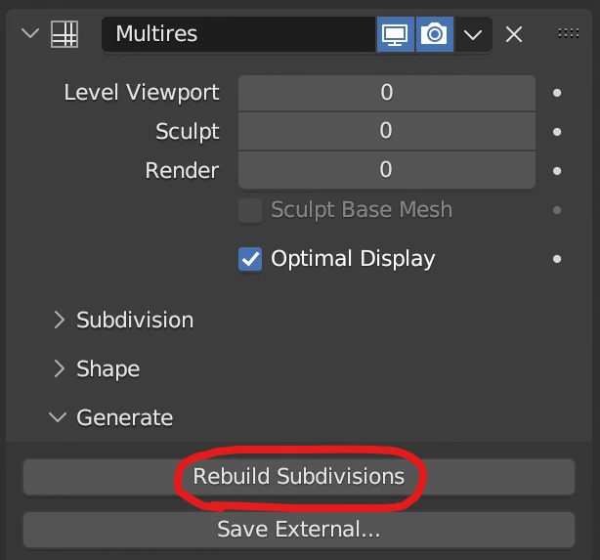600x560 pixels.
Task: Click the Save External button
Action: (298, 530)
